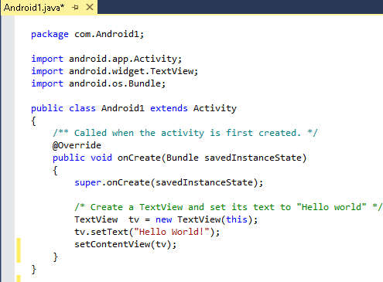Click the 'class' keyword in the class declaration
The image size is (383, 282).
click(82, 108)
